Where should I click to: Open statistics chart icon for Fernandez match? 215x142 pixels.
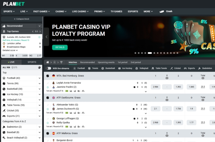pyautogui.click(x=71, y=91)
